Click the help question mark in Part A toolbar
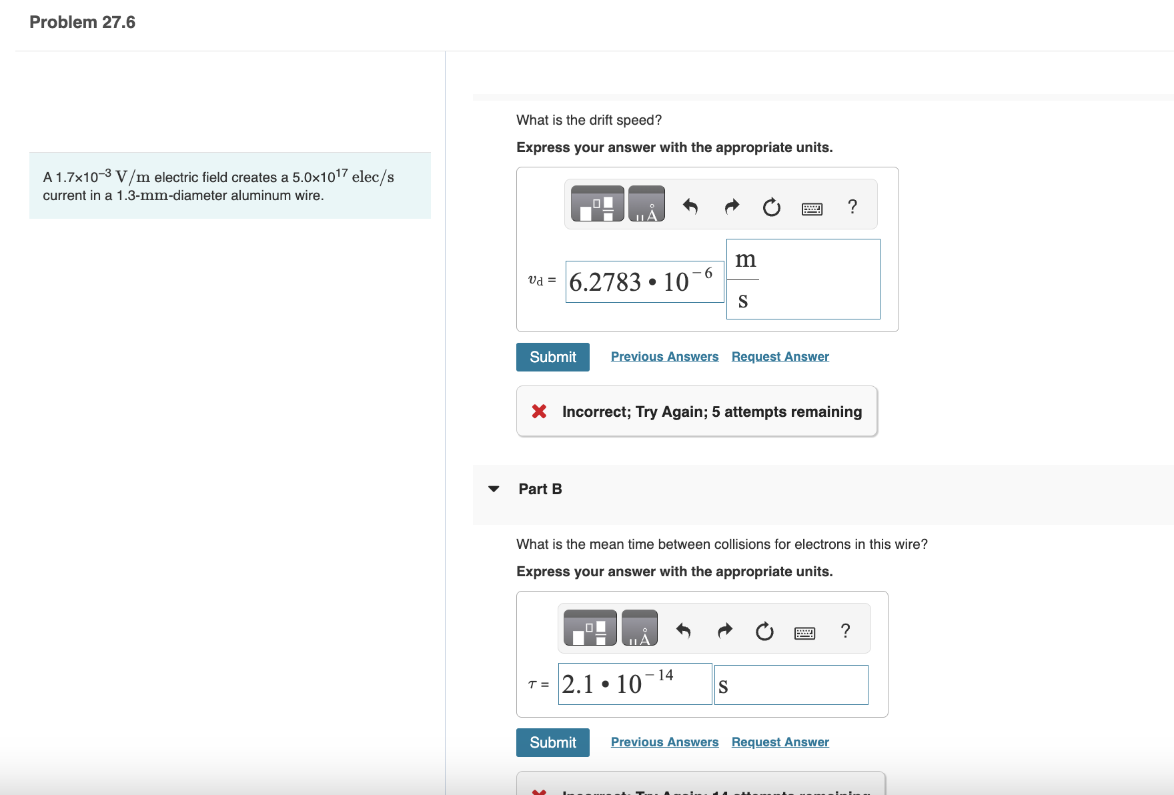The height and width of the screenshot is (795, 1174). click(852, 207)
